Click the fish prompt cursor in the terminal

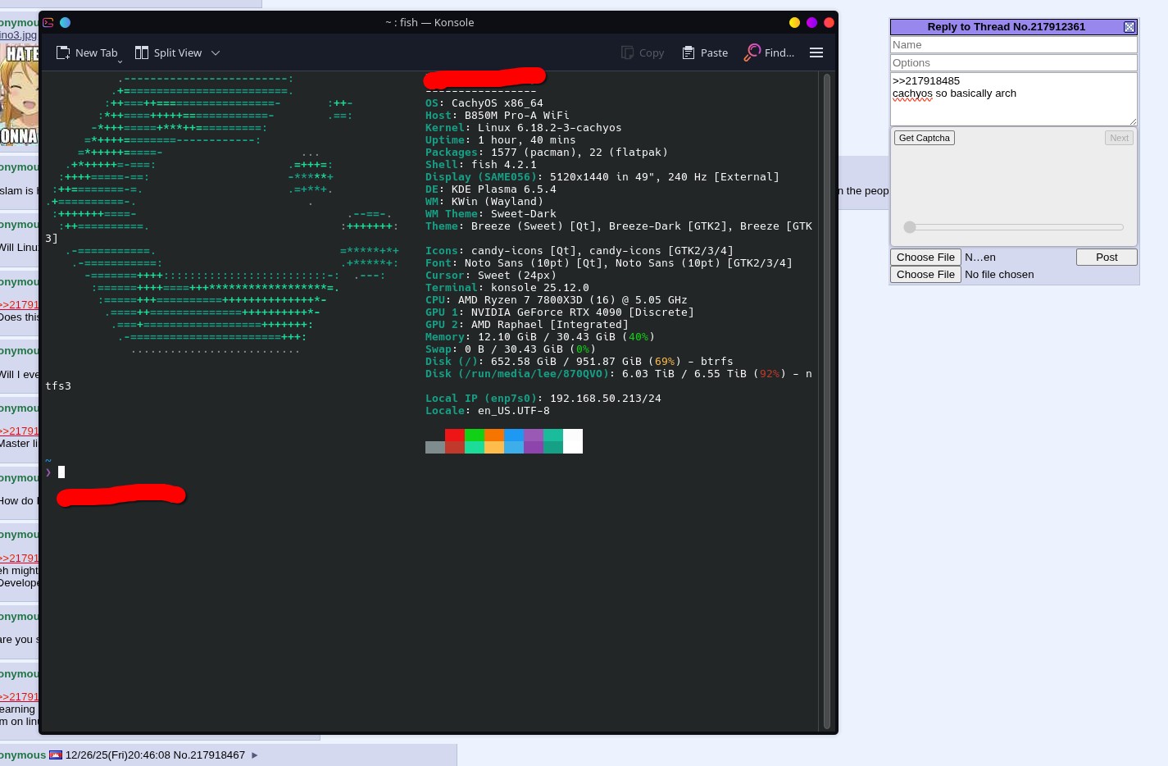coord(61,472)
